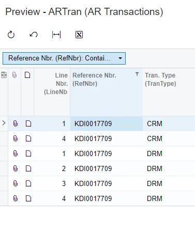This screenshot has height=231, width=195.
Task: Click the notes document header icon
Action: (x=27, y=75)
